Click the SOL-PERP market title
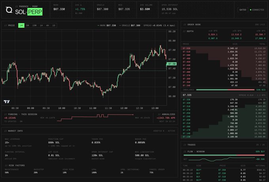269x182 pixels. click(x=28, y=12)
